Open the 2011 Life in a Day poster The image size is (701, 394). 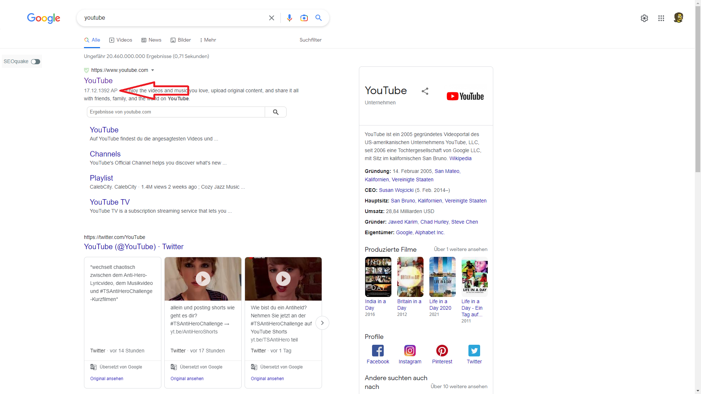coord(475,277)
